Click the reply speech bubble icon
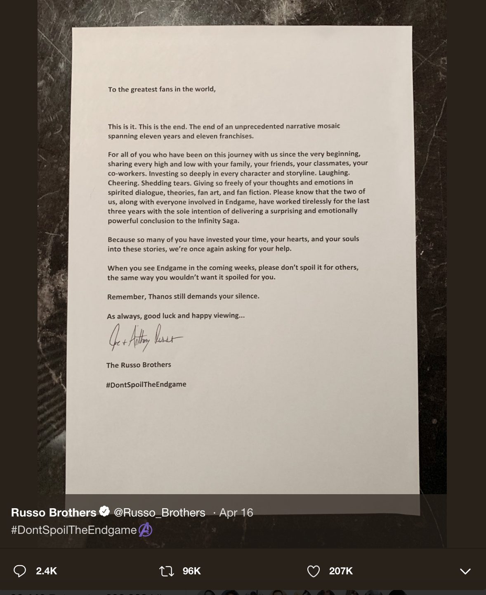Image resolution: width=486 pixels, height=595 pixels. pos(20,571)
